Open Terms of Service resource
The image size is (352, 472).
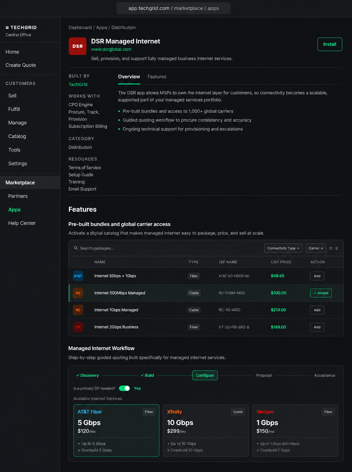point(85,168)
